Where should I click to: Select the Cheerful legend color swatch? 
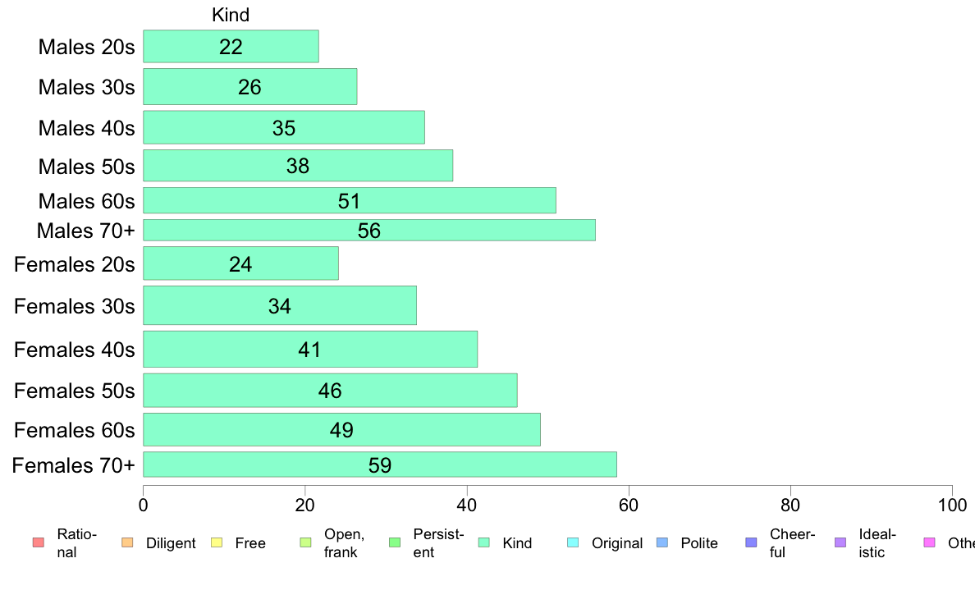pyautogui.click(x=751, y=542)
